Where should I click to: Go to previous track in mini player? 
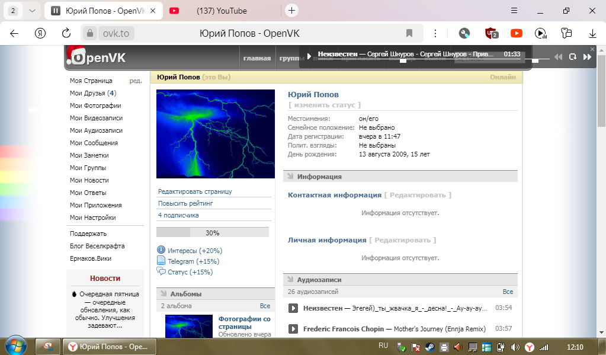coord(558,57)
